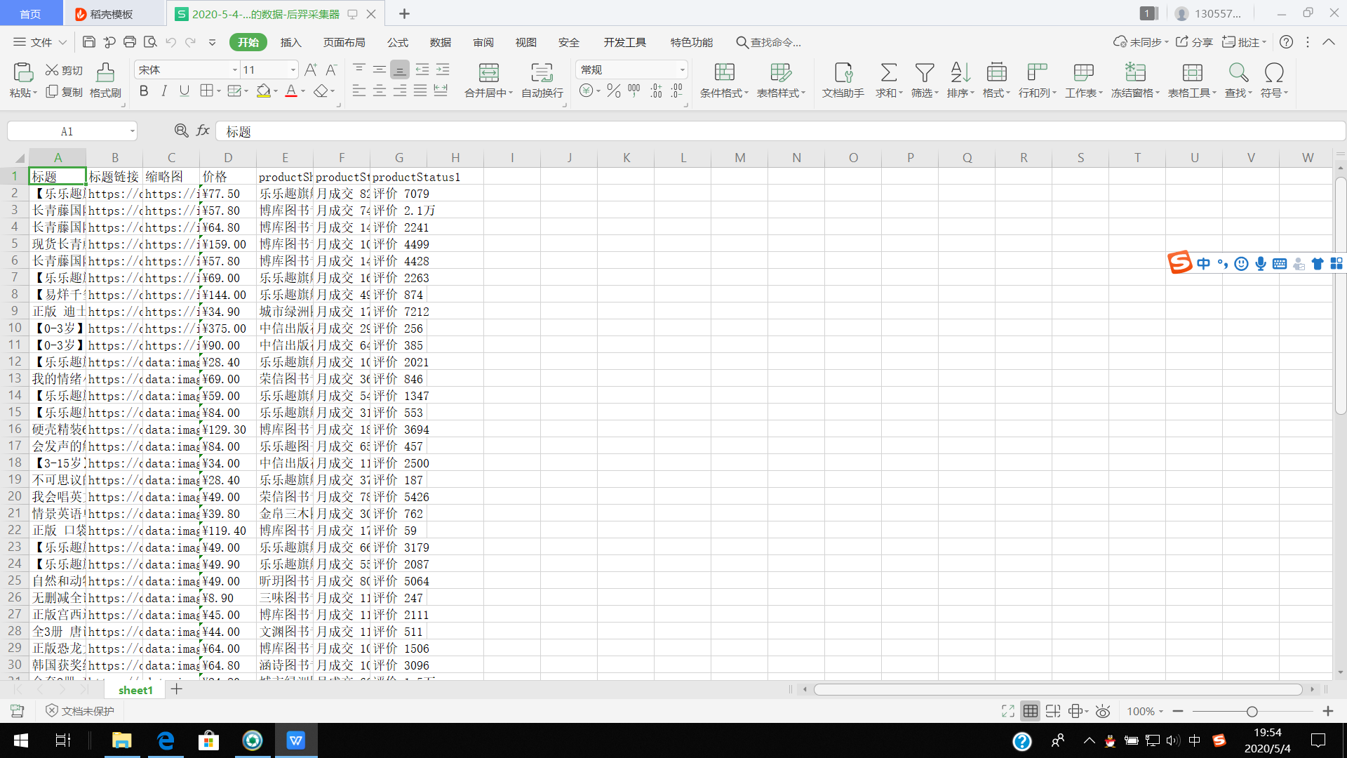Enable Wrap Text for the cell
This screenshot has height=758, width=1347.
[542, 73]
